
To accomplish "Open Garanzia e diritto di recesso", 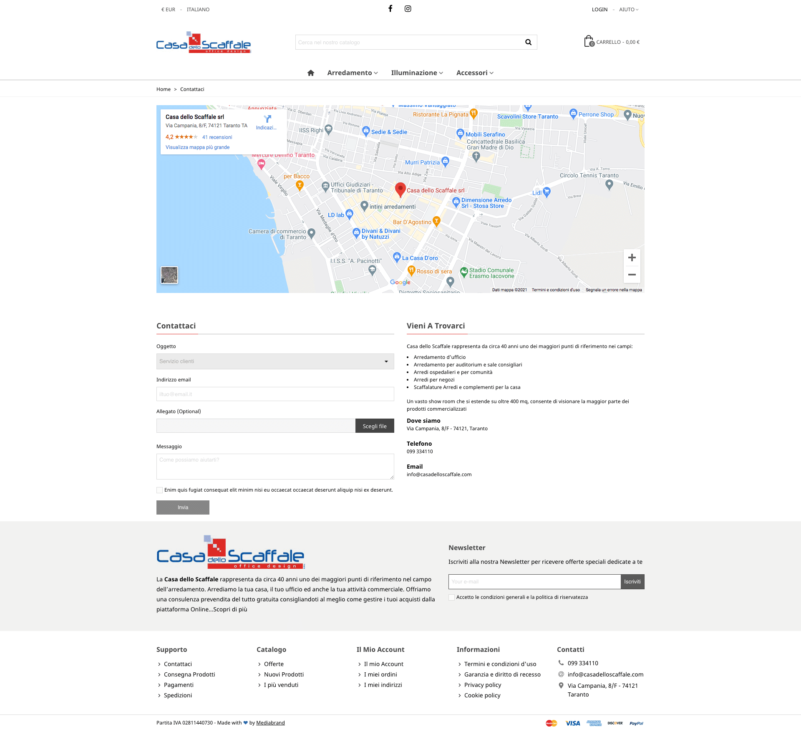I will tap(502, 674).
